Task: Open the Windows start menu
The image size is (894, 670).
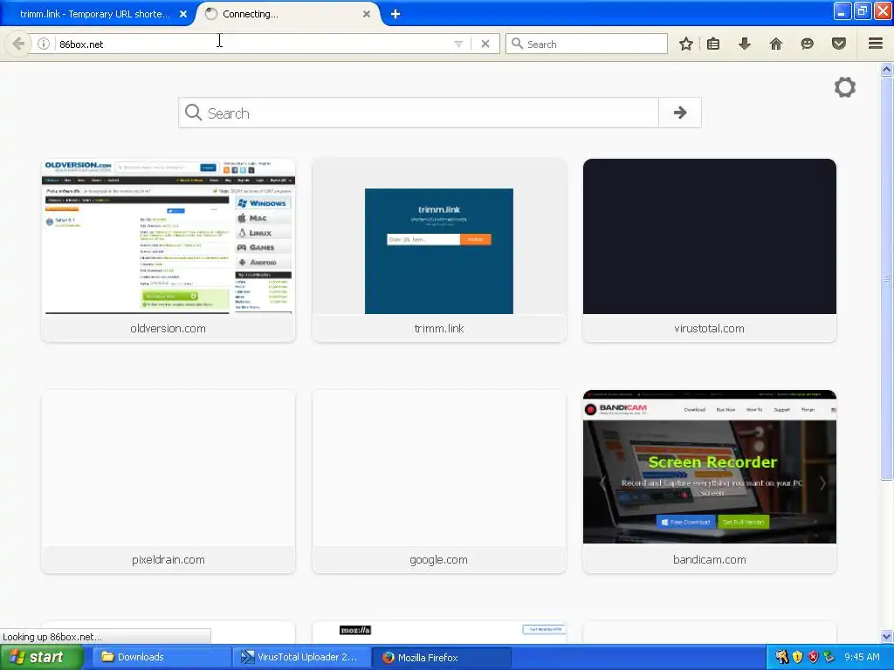Action: (41, 658)
